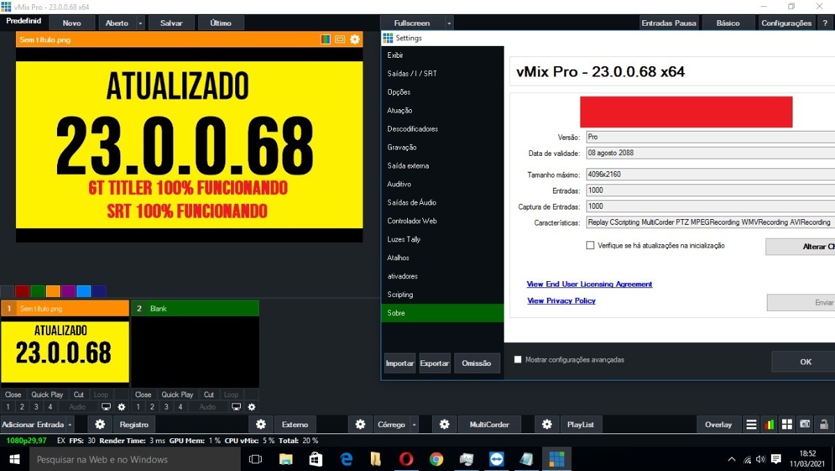The image size is (835, 471).
Task: Open the Externo output settings gear
Action: [x=261, y=424]
